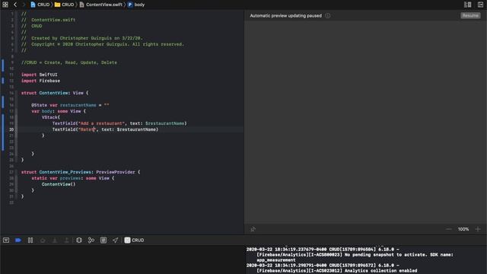This screenshot has height=274, width=487.
Task: Open body symbol breadcrumb
Action: [x=136, y=5]
